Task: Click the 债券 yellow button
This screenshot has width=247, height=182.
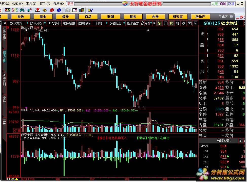Action: [66, 16]
